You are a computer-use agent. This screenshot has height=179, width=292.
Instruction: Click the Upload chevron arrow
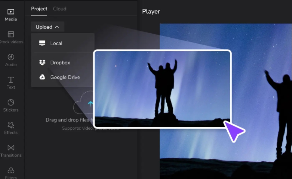57,27
